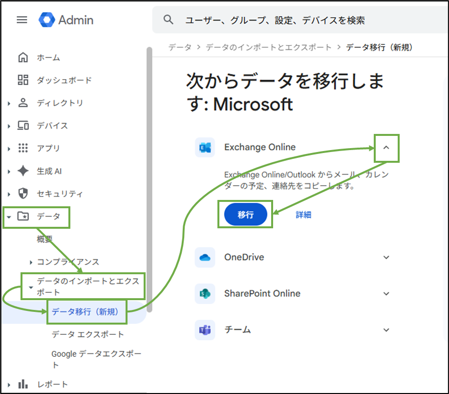This screenshot has width=449, height=394.
Task: Click データ breadcrumb link
Action: pos(180,47)
